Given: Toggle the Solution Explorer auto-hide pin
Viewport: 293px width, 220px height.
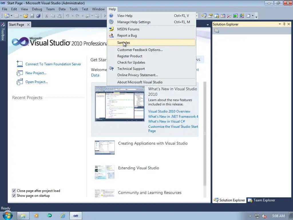Looking at the screenshot, I should pyautogui.click(x=284, y=24).
